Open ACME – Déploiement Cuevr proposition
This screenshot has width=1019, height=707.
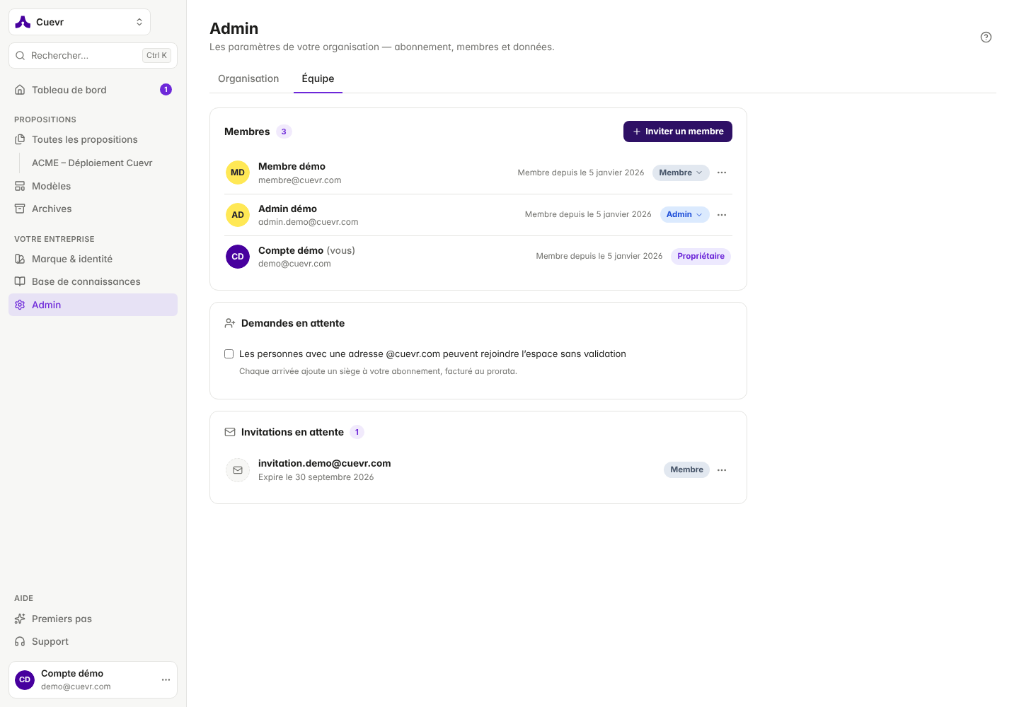(98, 163)
